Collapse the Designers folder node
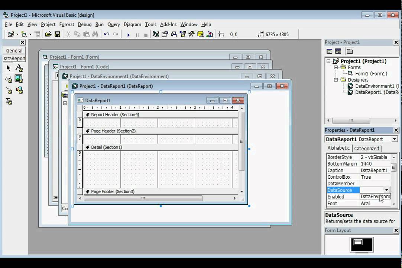The image size is (402, 268). coord(335,80)
